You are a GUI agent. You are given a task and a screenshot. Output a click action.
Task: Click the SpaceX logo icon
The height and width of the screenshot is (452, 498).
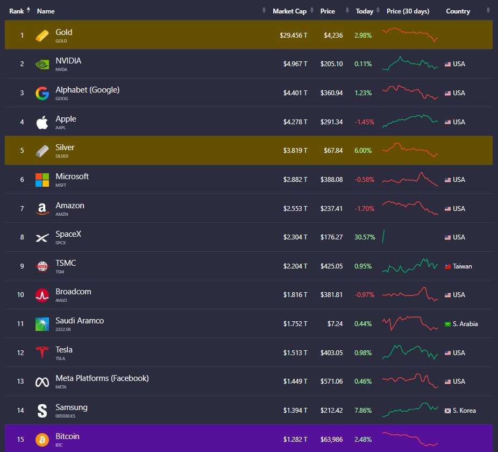tap(42, 237)
